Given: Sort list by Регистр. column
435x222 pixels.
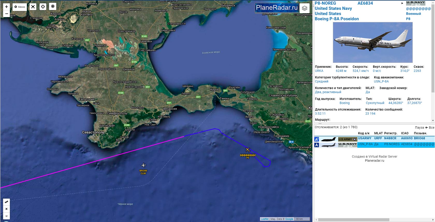Looking at the screenshot, I should (x=391, y=133).
